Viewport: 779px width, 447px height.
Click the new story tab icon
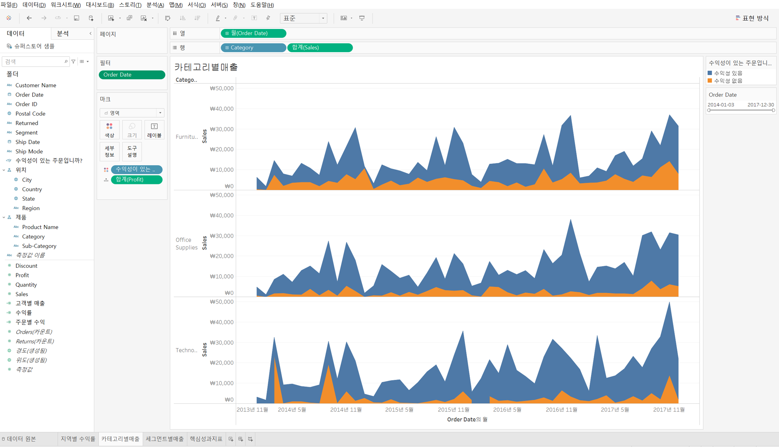(250, 439)
